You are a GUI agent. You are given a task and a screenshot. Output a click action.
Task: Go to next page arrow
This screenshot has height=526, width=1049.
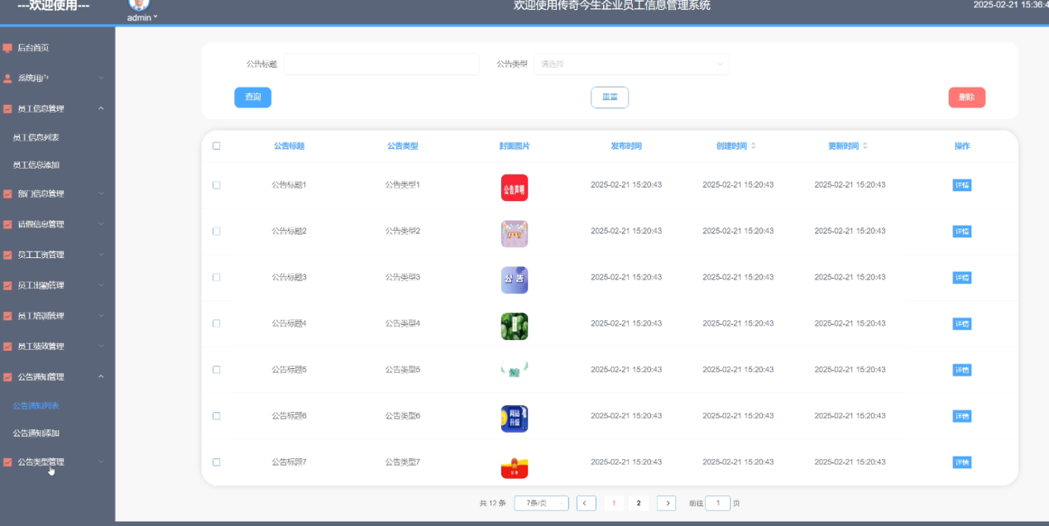(x=666, y=503)
